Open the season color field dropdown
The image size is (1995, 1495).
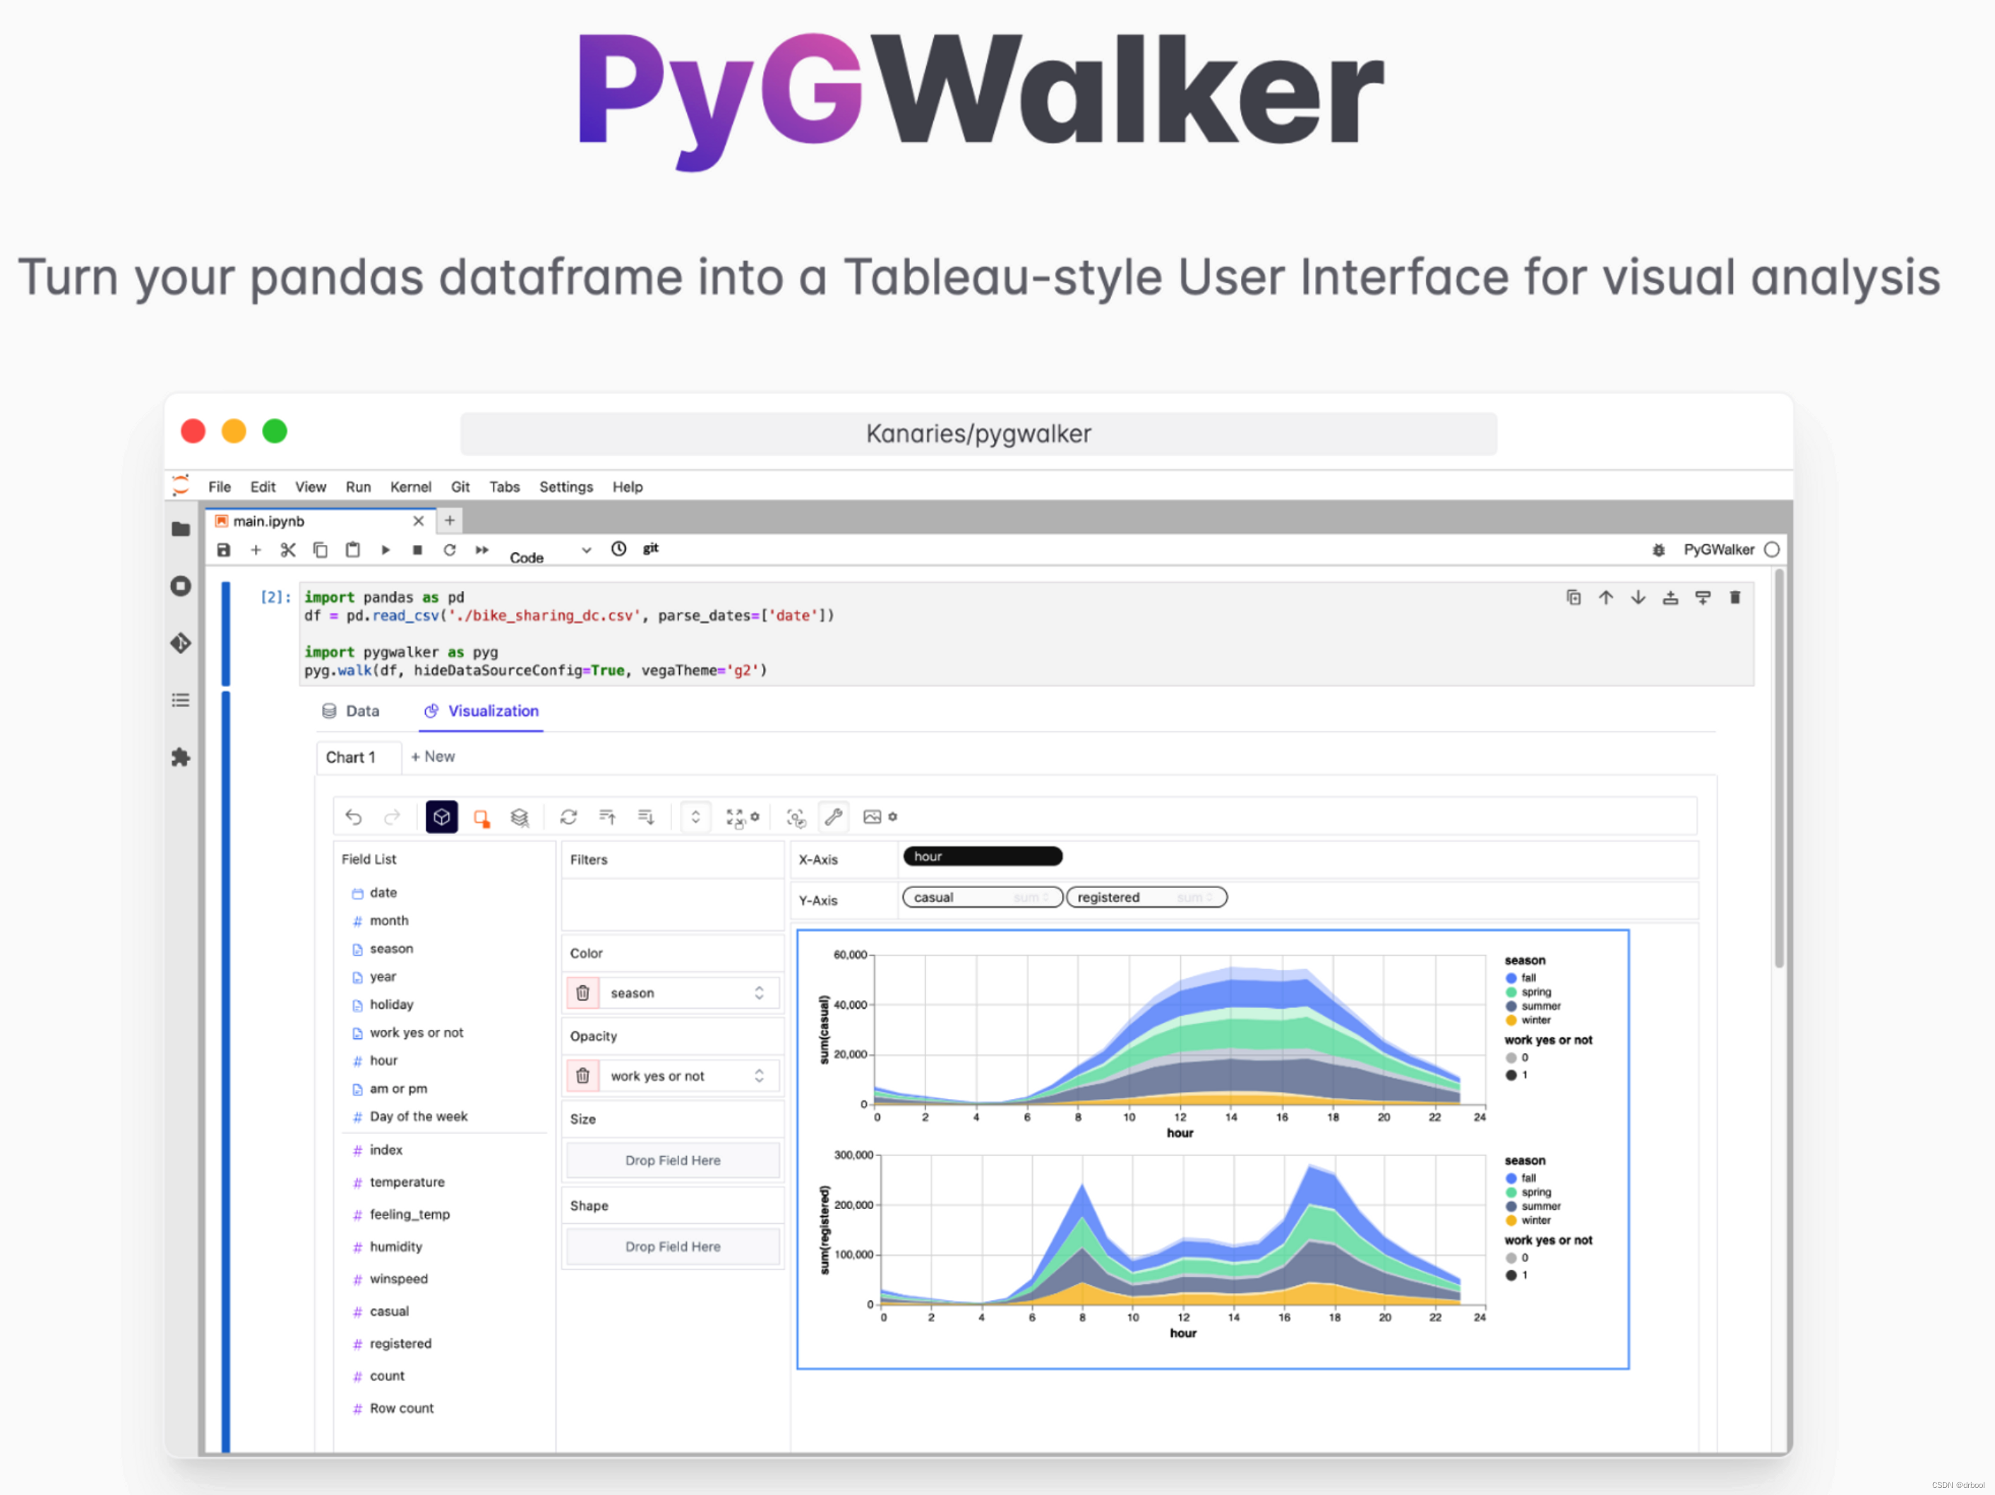click(x=690, y=992)
